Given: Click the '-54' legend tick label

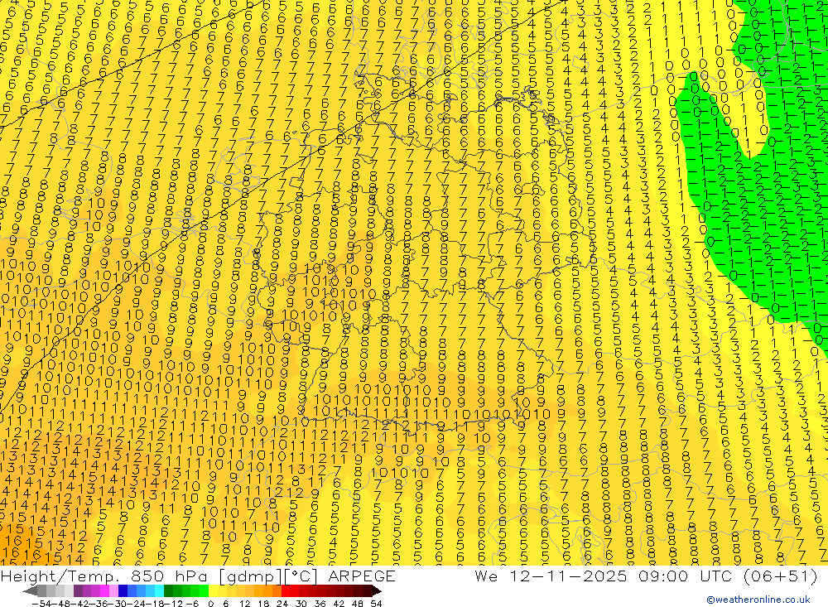Looking at the screenshot, I should click(41, 604).
